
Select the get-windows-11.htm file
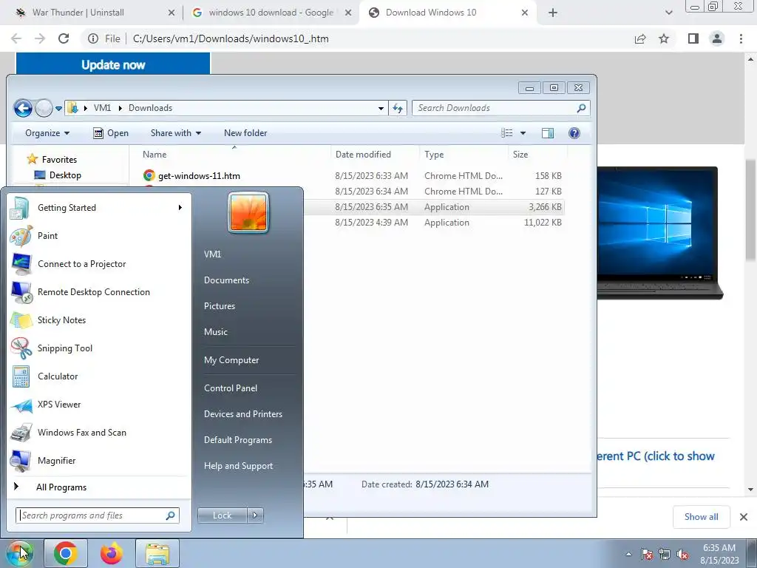pos(199,176)
